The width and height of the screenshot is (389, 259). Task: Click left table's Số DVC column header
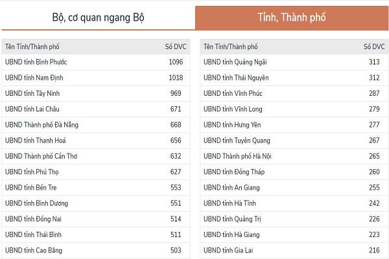coord(175,47)
